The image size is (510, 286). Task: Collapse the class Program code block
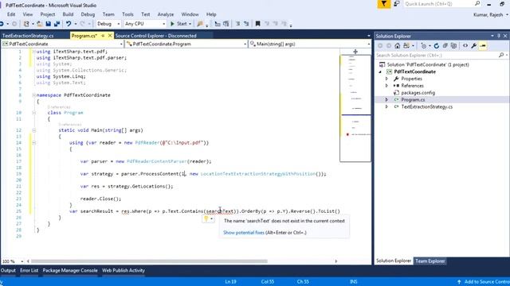point(33,113)
